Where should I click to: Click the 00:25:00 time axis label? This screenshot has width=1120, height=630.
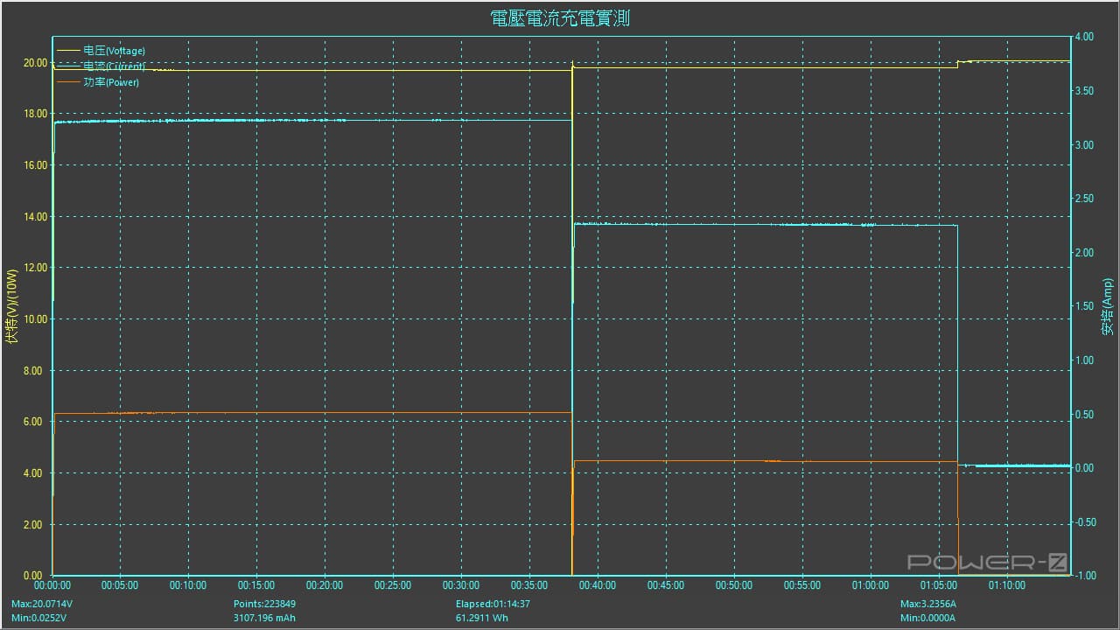pos(393,585)
